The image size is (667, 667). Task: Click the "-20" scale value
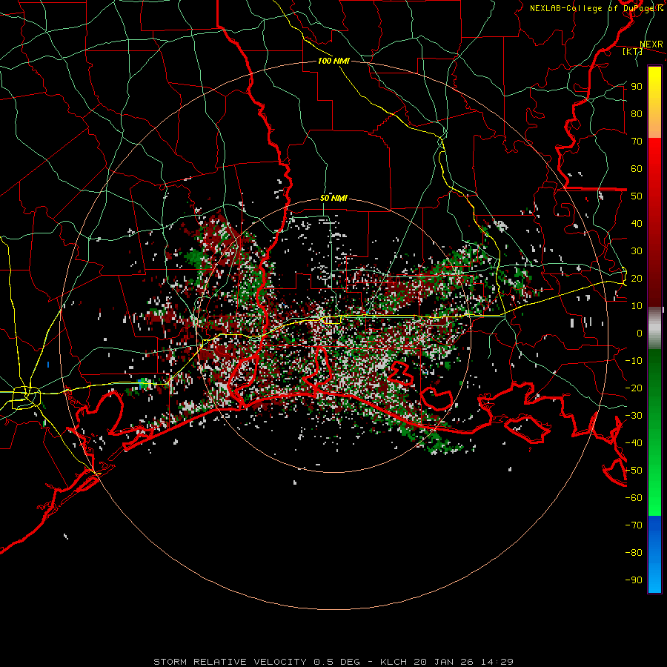tap(634, 388)
